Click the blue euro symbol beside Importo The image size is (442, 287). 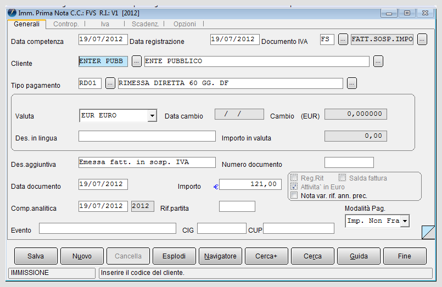pyautogui.click(x=216, y=187)
